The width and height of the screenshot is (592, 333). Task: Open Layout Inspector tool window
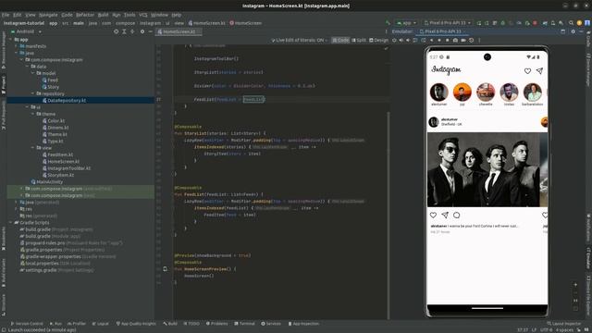click(x=564, y=324)
